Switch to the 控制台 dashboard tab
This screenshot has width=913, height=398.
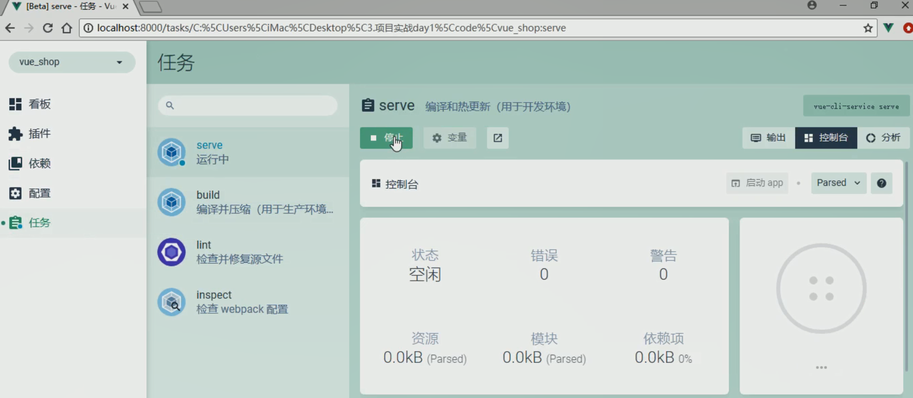click(x=826, y=138)
